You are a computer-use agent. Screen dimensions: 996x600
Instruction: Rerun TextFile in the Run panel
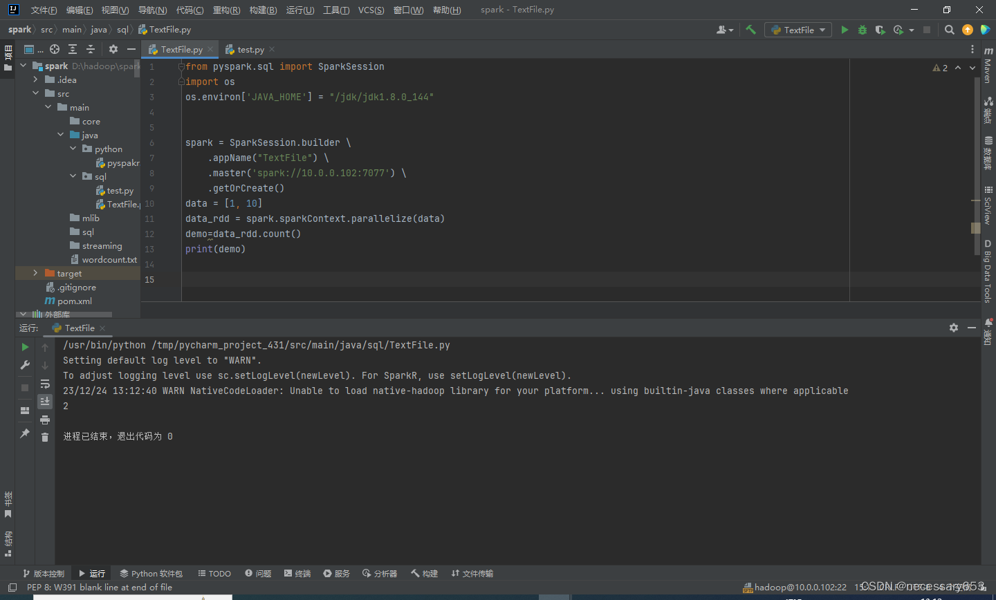[x=26, y=347]
